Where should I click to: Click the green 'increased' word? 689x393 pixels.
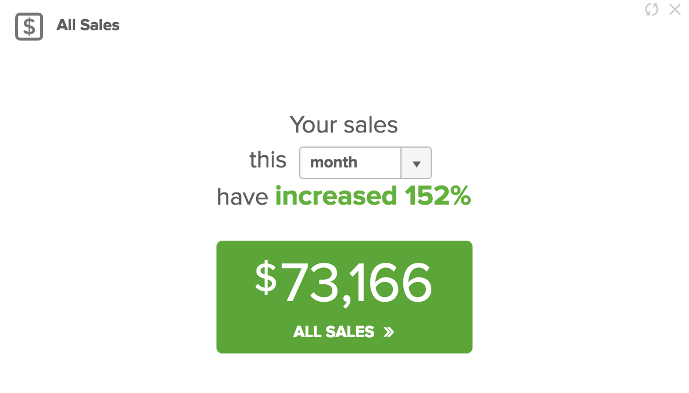tap(336, 196)
